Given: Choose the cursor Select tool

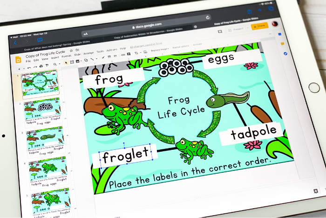Looking at the screenshot, I should pos(67,62).
